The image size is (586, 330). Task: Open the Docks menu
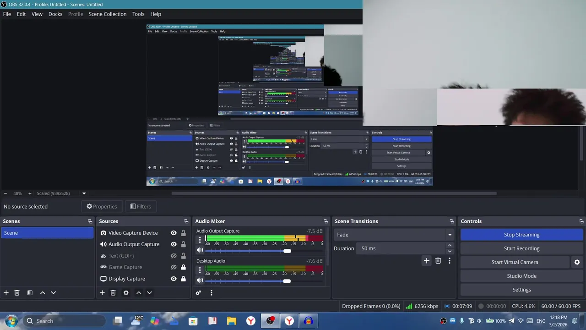tap(55, 14)
